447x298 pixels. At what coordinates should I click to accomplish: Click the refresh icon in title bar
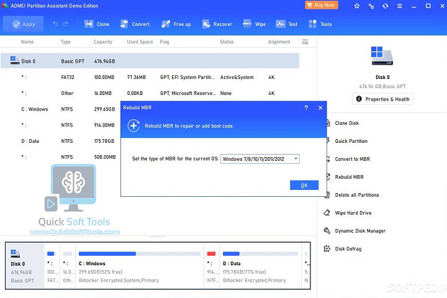click(x=386, y=6)
